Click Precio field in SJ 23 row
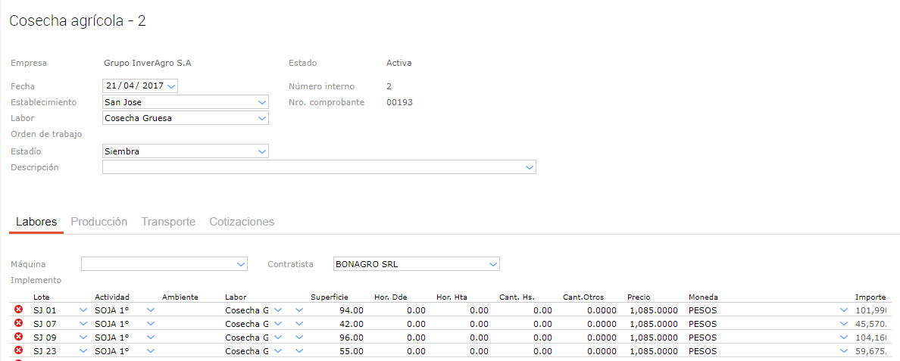Viewport: 900px width, 361px height. coord(653,351)
